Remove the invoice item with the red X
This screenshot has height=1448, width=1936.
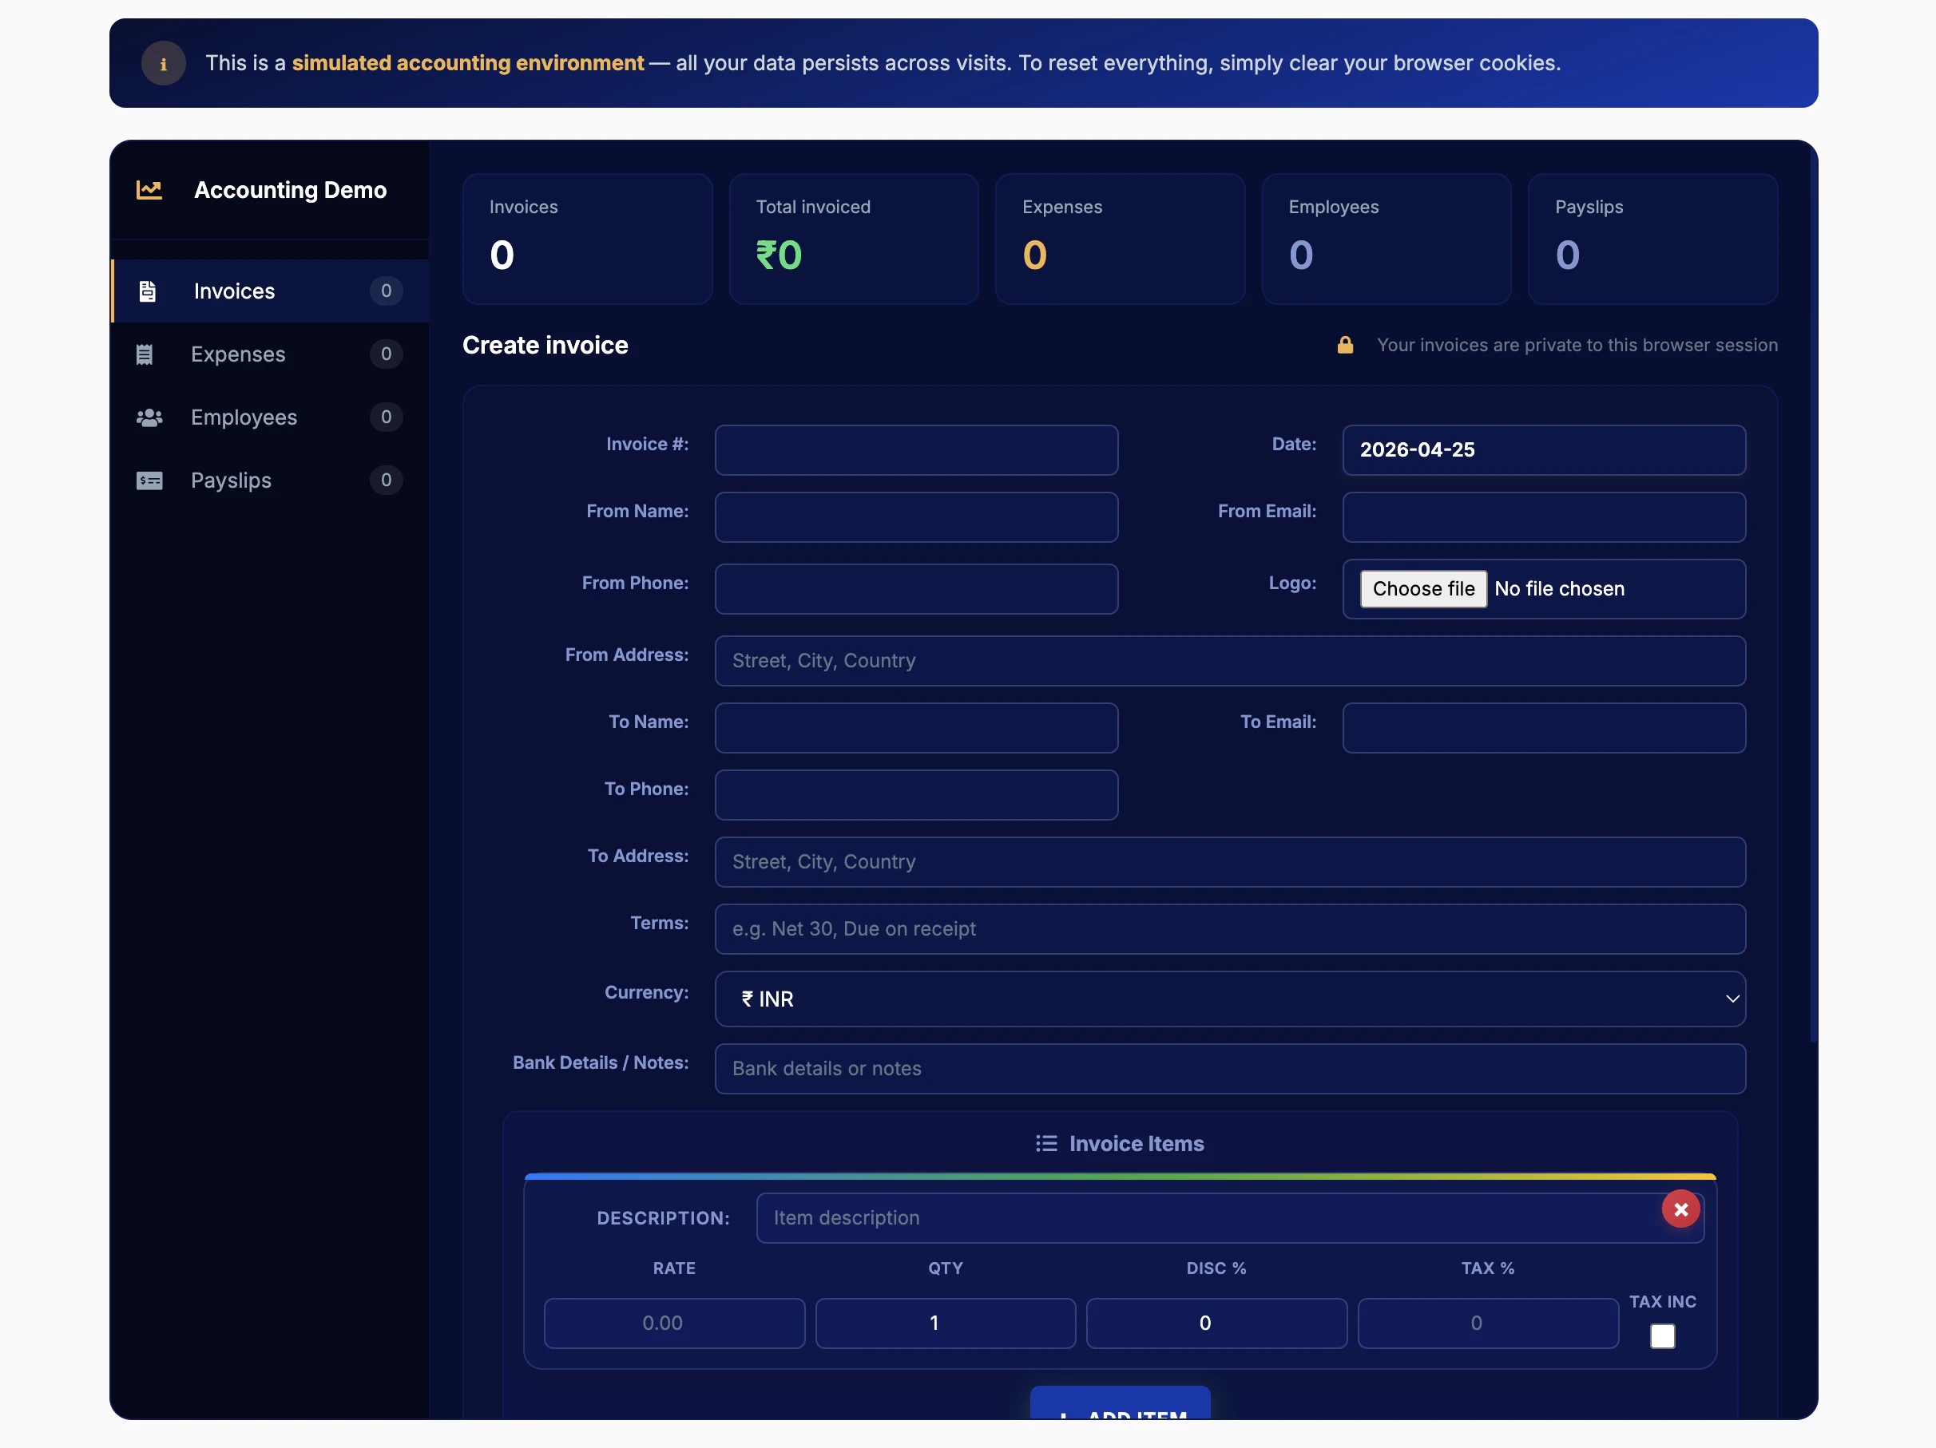click(1680, 1209)
